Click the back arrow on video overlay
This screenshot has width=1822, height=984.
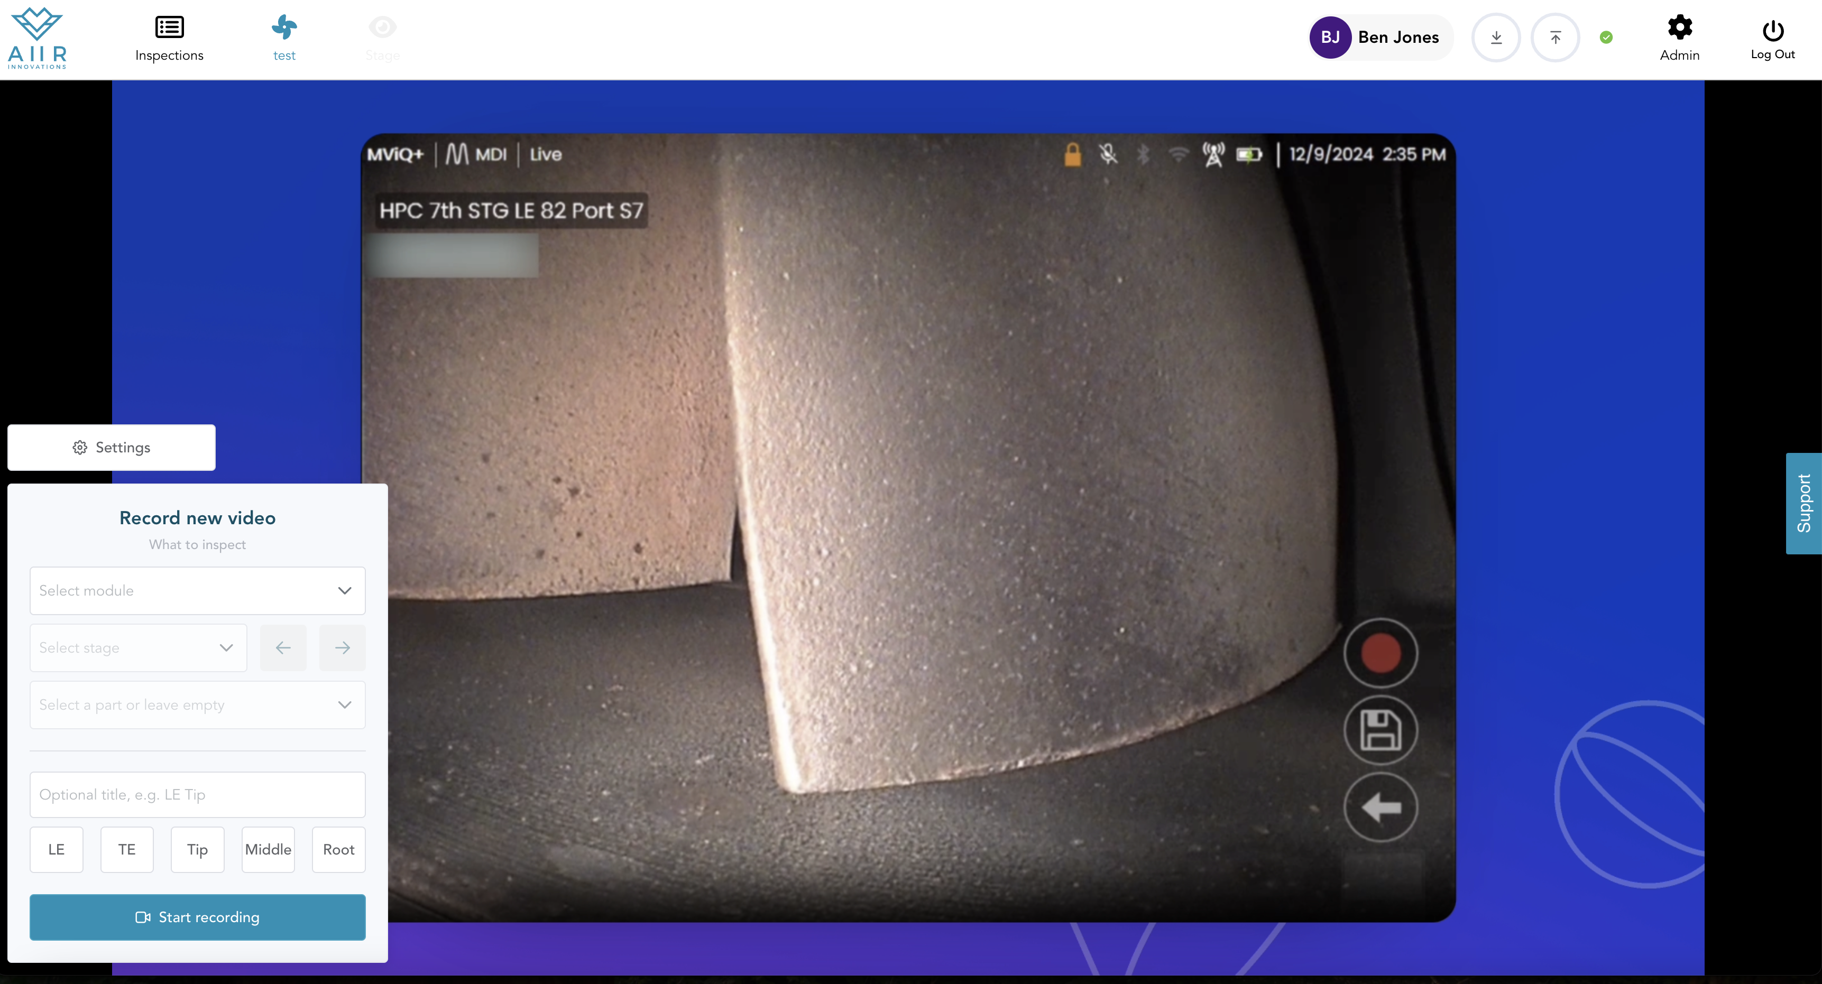click(x=1380, y=807)
